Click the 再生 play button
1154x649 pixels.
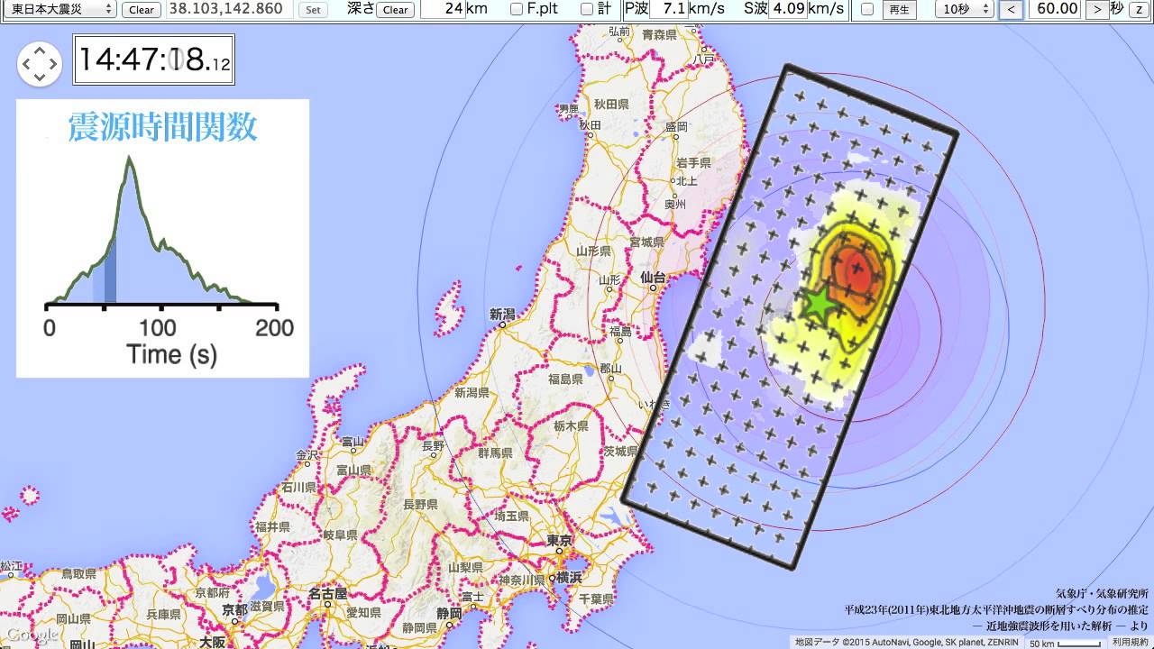coord(900,9)
